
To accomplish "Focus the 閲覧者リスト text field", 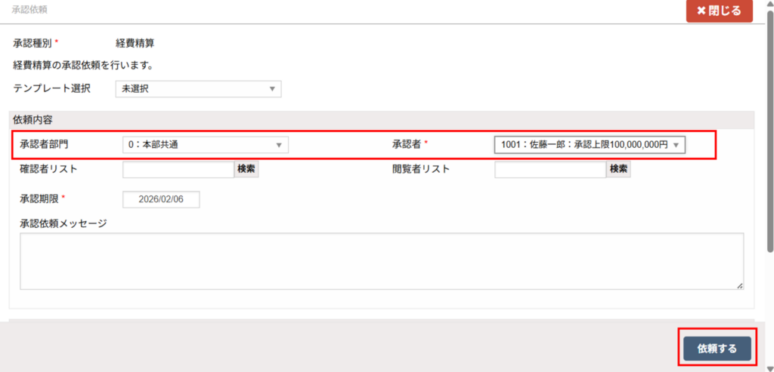I will coord(550,169).
